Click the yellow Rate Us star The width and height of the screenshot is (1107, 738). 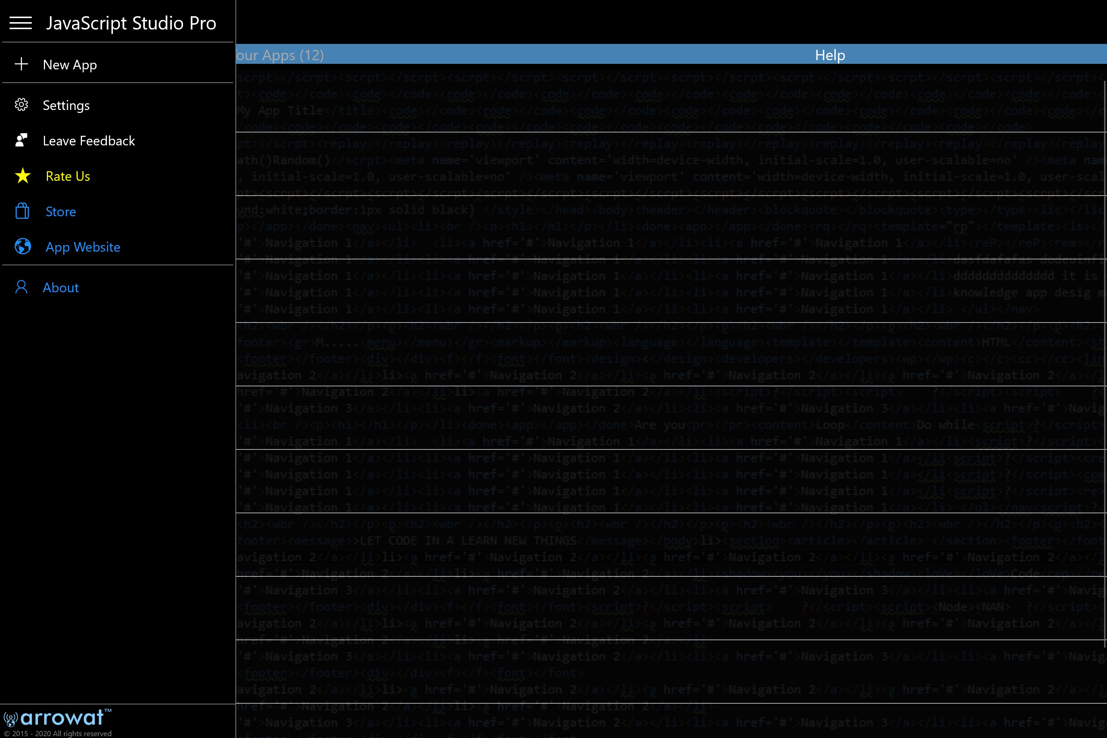pos(23,176)
